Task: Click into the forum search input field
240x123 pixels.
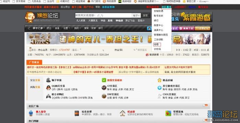Action: tap(103, 15)
